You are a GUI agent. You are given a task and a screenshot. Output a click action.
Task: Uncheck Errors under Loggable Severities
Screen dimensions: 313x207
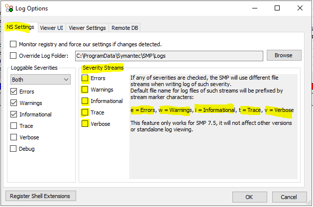(x=13, y=92)
